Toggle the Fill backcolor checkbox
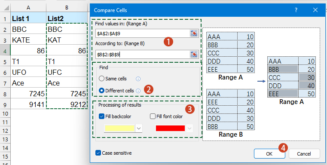Image resolution: width=327 pixels, height=165 pixels. tap(101, 116)
